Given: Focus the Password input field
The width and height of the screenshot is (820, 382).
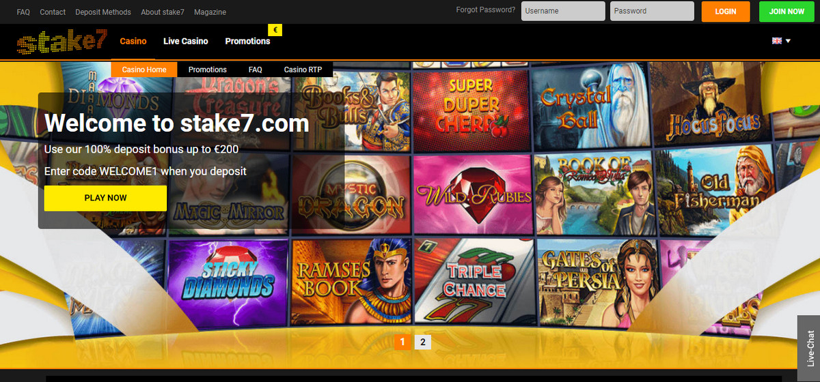Looking at the screenshot, I should (652, 11).
